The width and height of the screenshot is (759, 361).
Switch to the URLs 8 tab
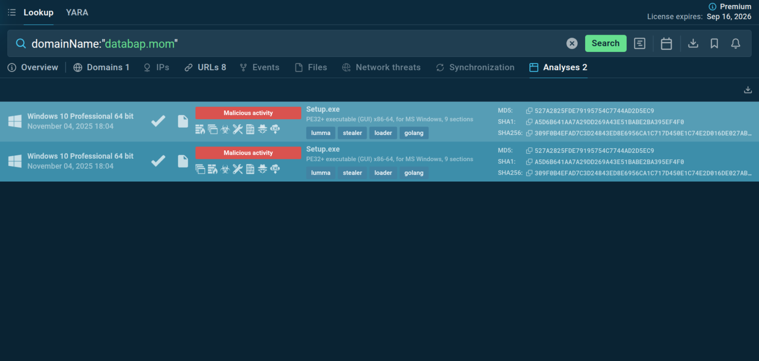(x=205, y=67)
